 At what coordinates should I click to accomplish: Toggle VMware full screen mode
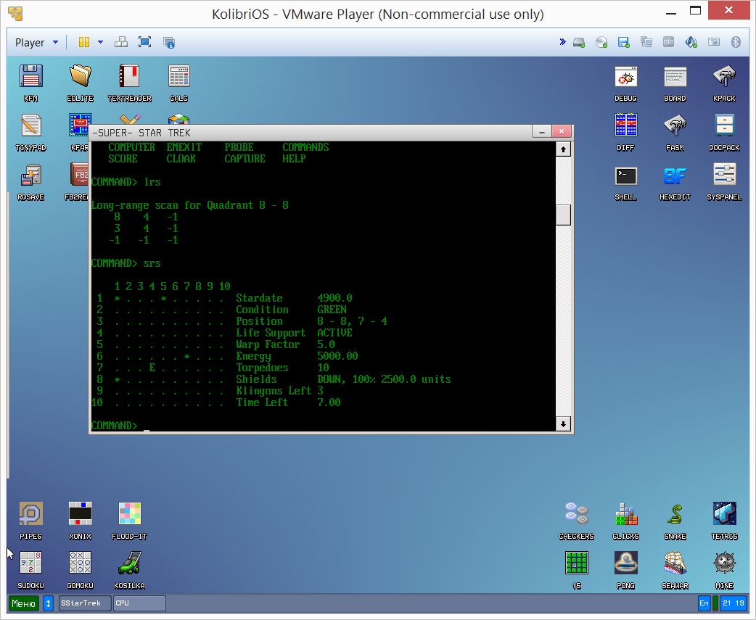144,42
